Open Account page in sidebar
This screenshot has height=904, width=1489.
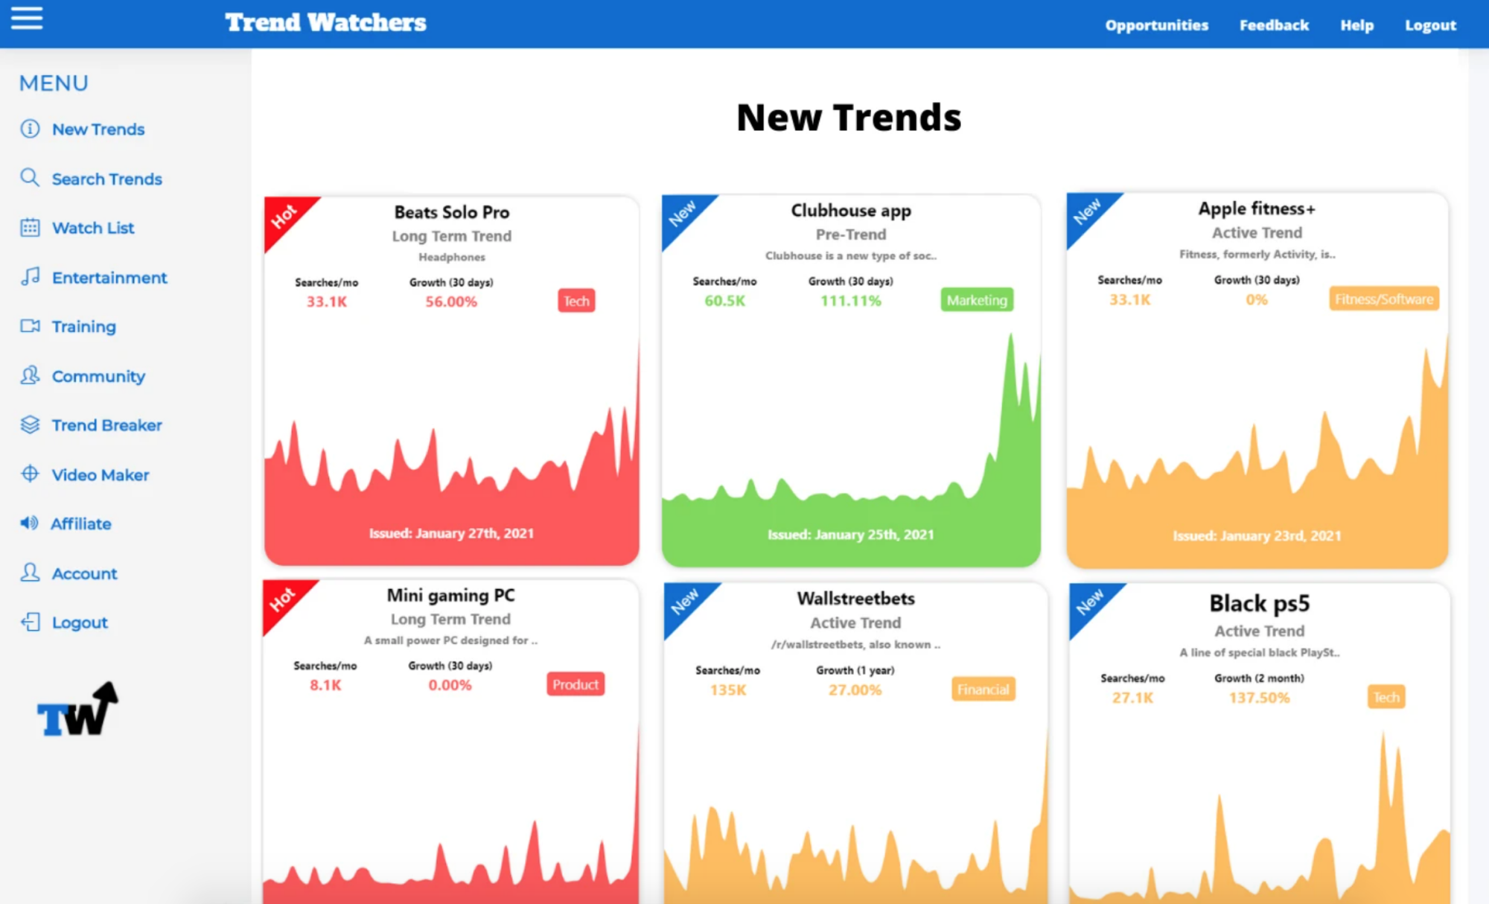(x=84, y=573)
